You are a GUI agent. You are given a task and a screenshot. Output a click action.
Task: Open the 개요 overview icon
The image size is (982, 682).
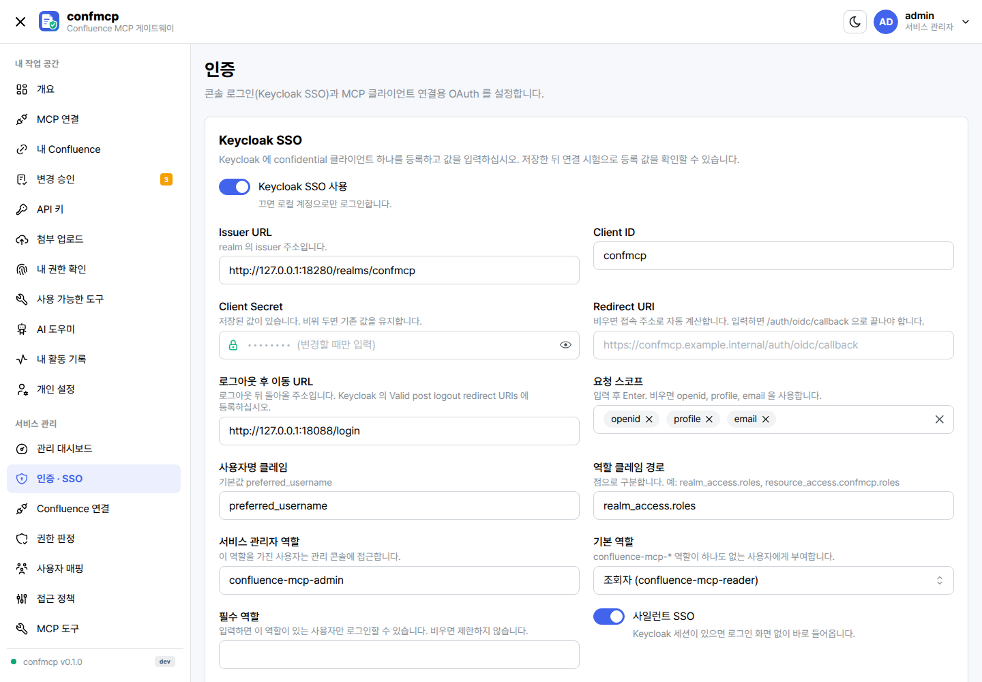click(x=22, y=89)
